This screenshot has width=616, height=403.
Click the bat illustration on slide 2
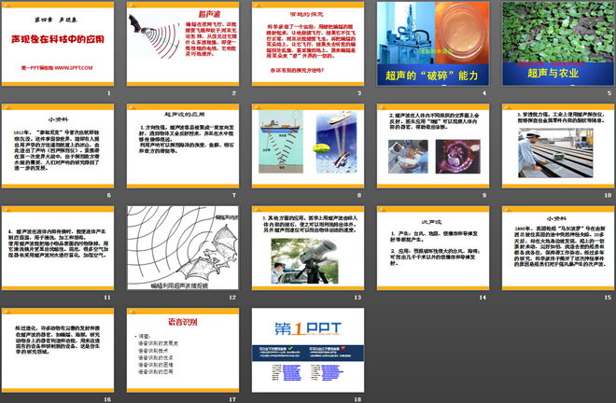coord(154,36)
